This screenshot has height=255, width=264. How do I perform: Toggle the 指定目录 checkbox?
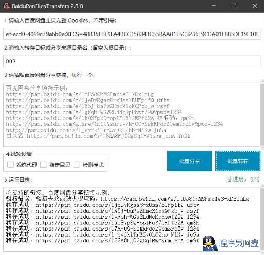coord(44,165)
